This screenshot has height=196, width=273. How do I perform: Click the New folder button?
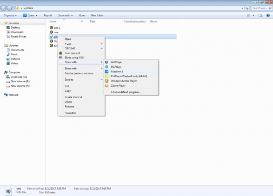pyautogui.click(x=97, y=15)
